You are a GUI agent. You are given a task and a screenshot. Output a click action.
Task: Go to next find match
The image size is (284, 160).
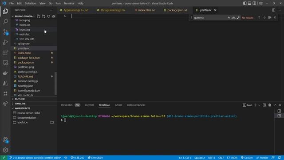[264, 18]
